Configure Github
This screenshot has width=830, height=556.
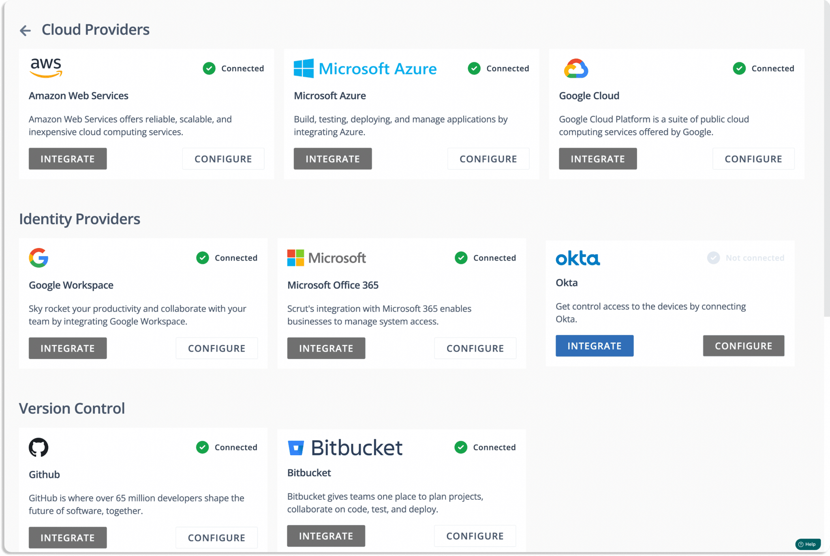[x=217, y=537]
